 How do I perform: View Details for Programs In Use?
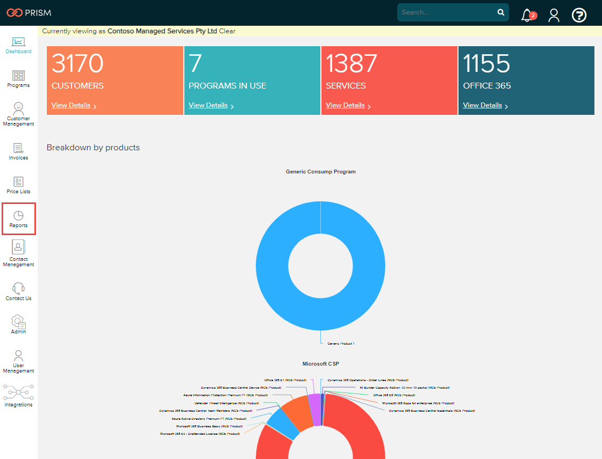(x=208, y=105)
